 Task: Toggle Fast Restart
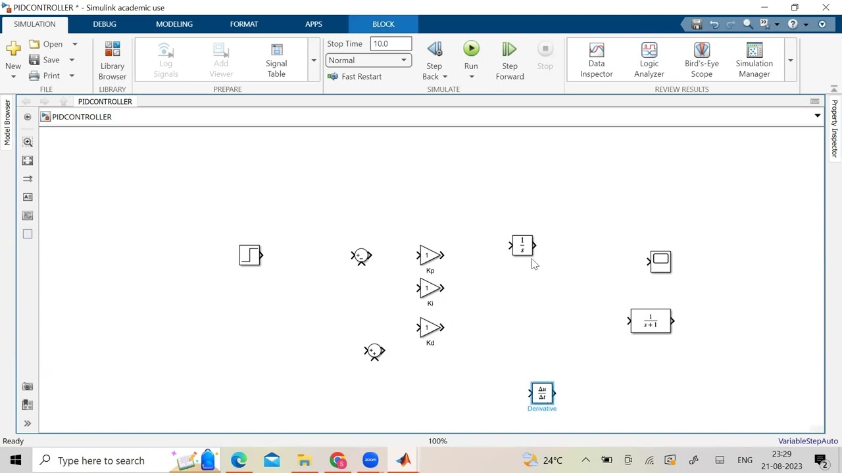coord(355,76)
